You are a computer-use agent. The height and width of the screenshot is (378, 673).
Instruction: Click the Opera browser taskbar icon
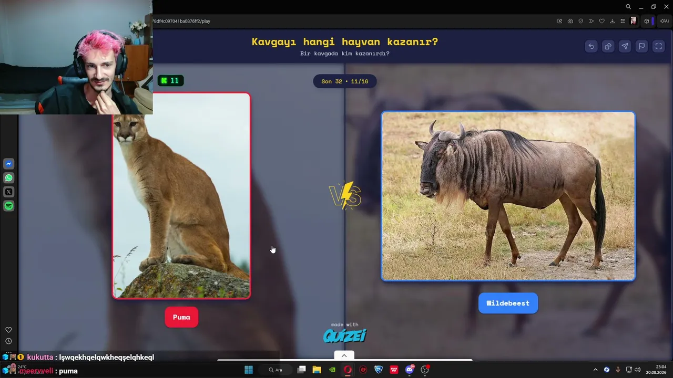tap(348, 370)
